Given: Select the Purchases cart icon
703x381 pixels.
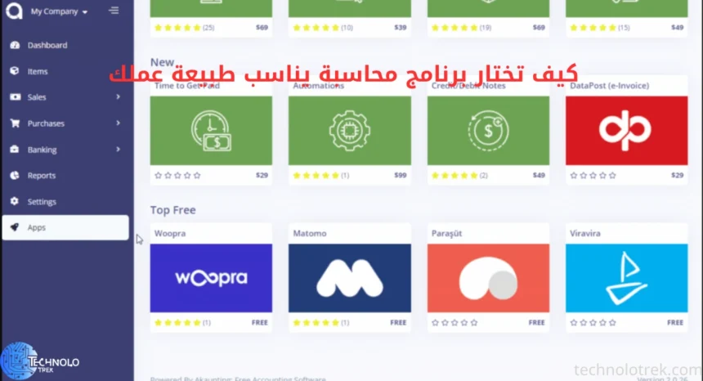Looking at the screenshot, I should [x=15, y=123].
